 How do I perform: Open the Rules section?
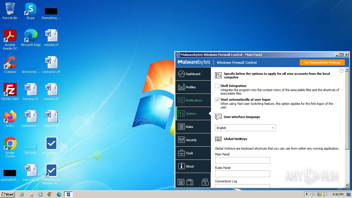(193, 127)
